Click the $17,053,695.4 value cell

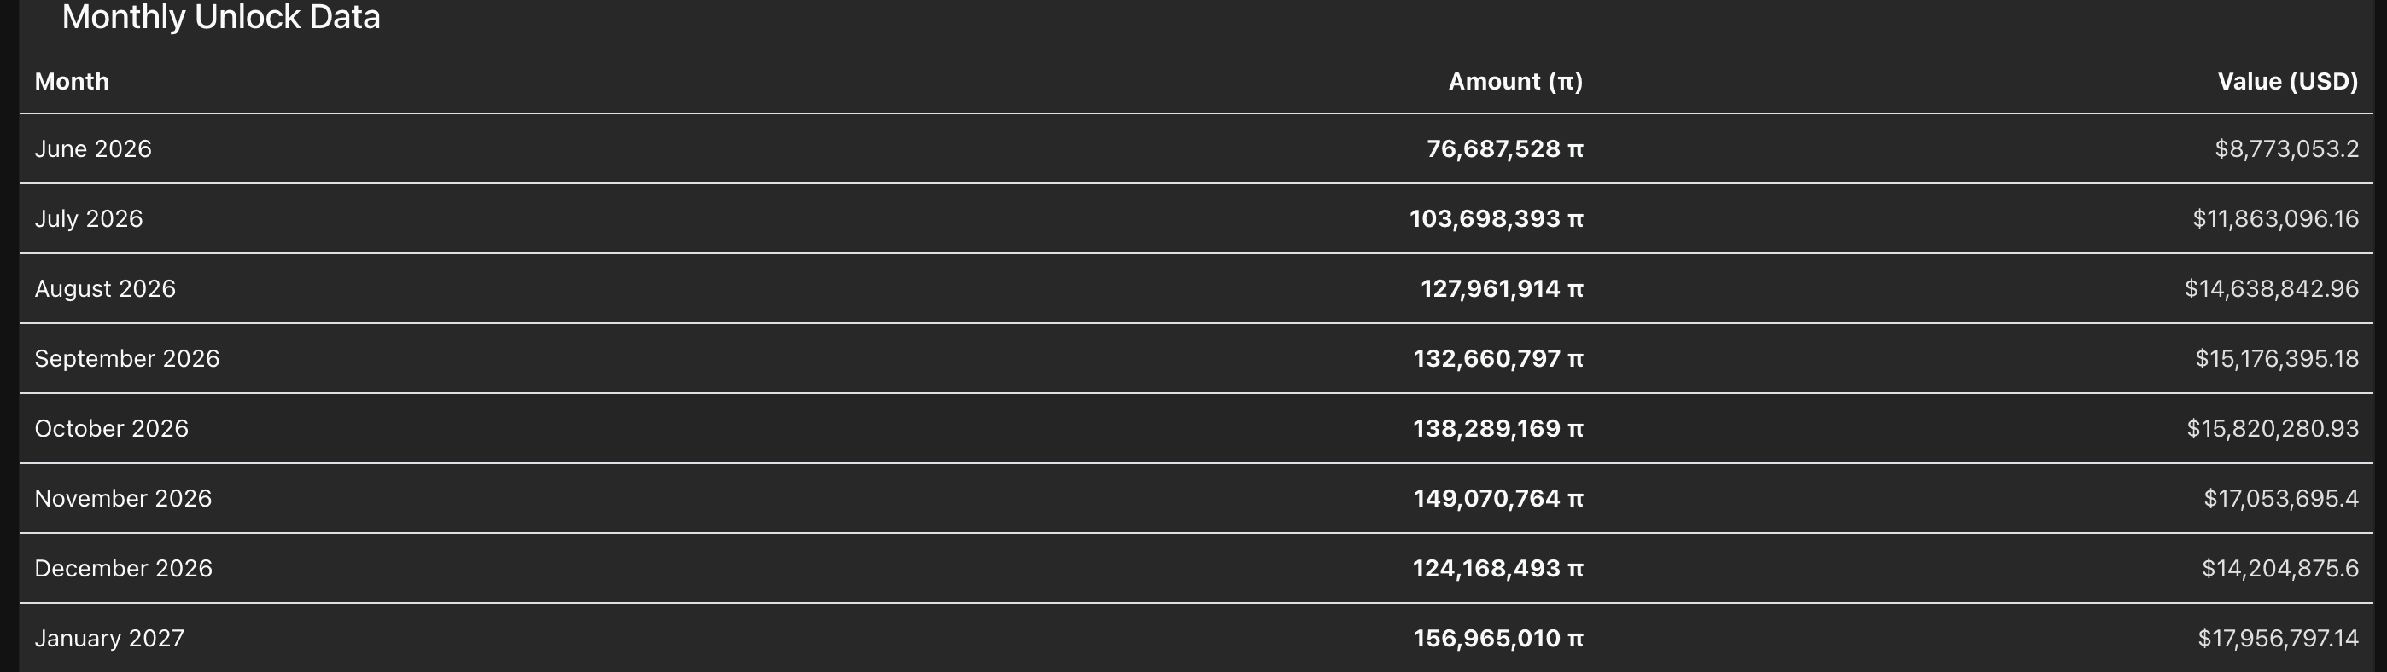point(2280,498)
